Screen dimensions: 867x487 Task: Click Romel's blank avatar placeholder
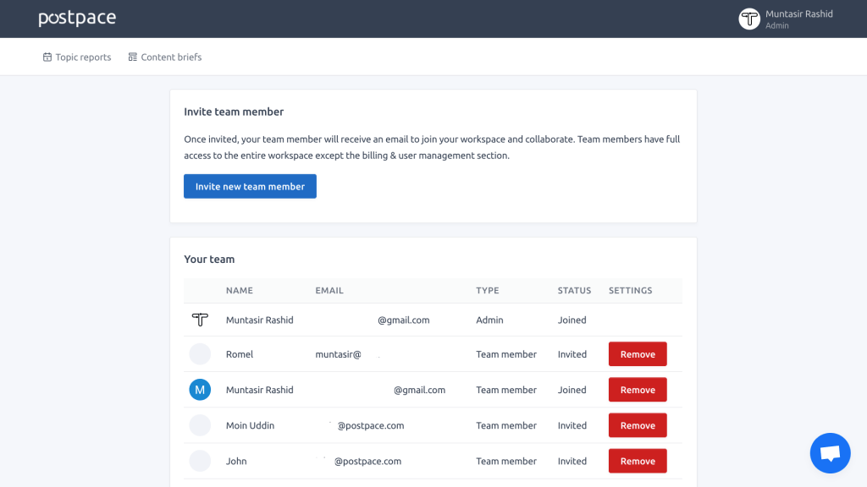(200, 354)
